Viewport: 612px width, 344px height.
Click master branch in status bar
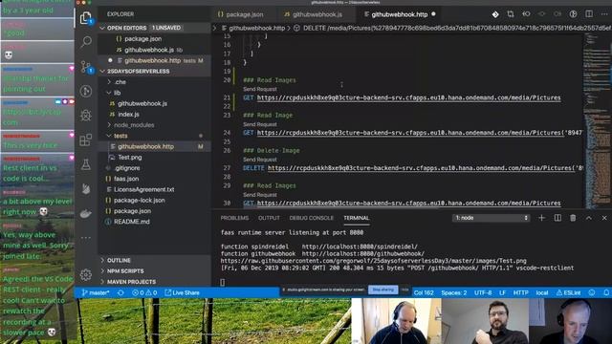point(96,292)
